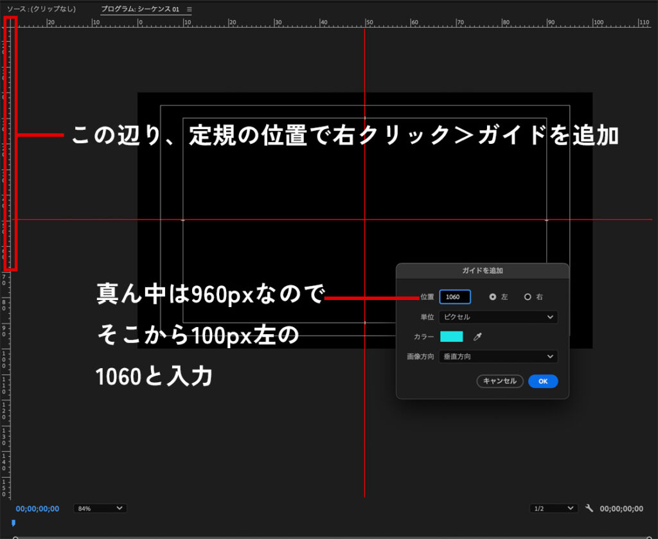Click the cyan guide color swatch

point(452,337)
